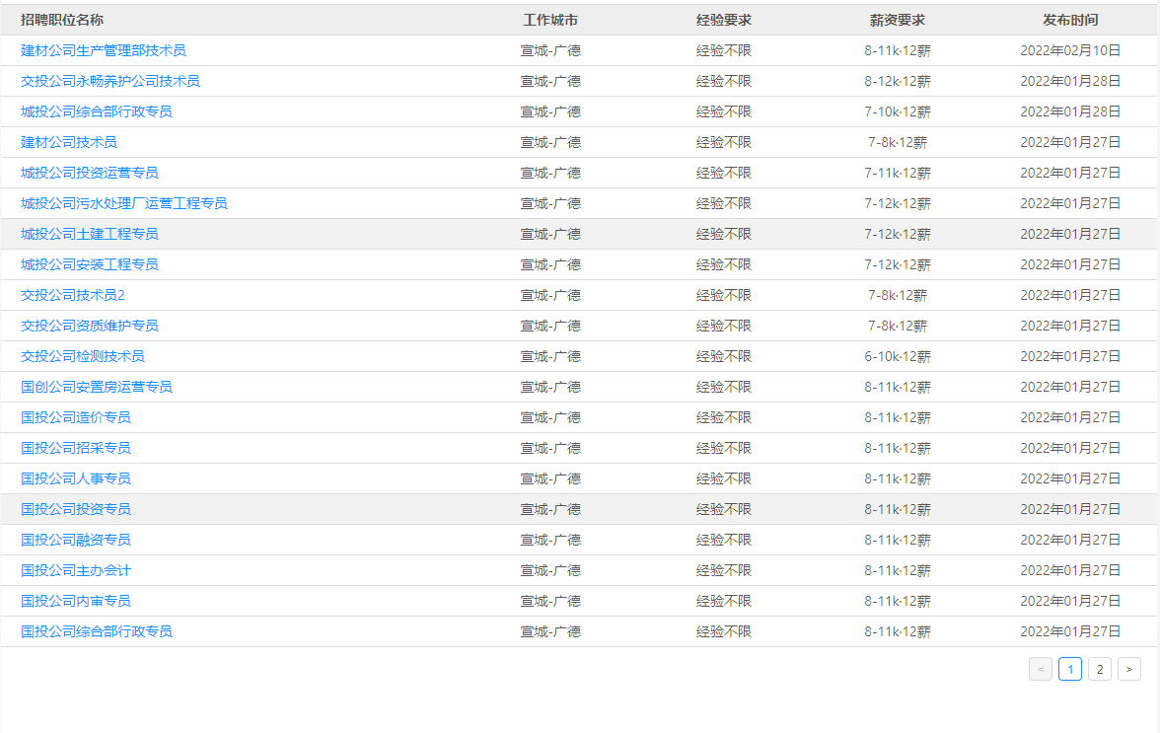Click salary 7-10k·12薪

click(x=898, y=111)
